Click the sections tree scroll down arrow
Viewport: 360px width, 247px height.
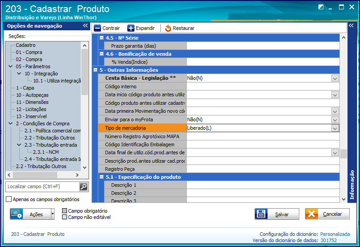click(84, 168)
